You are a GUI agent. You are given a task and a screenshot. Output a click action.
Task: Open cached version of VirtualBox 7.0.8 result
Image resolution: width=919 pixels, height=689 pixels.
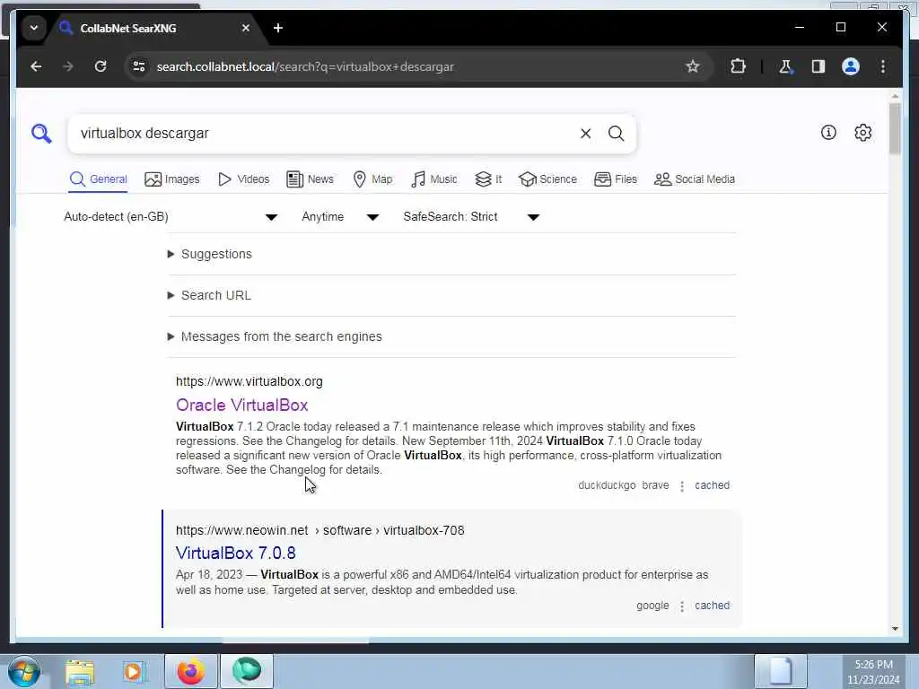pos(712,606)
